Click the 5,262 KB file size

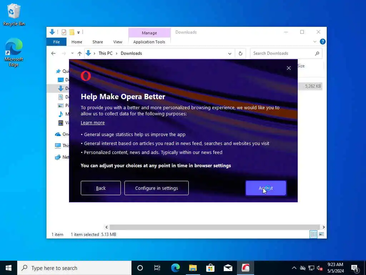pos(313,86)
